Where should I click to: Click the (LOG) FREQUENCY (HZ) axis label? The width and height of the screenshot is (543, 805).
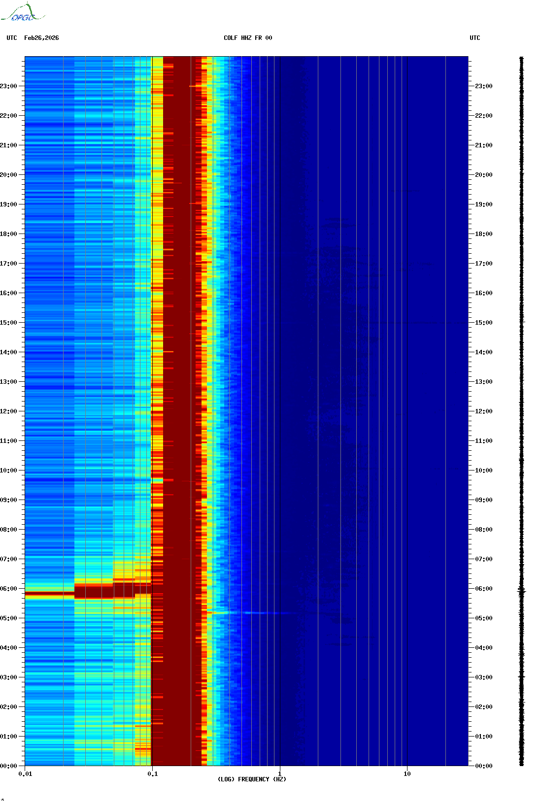pyautogui.click(x=252, y=779)
